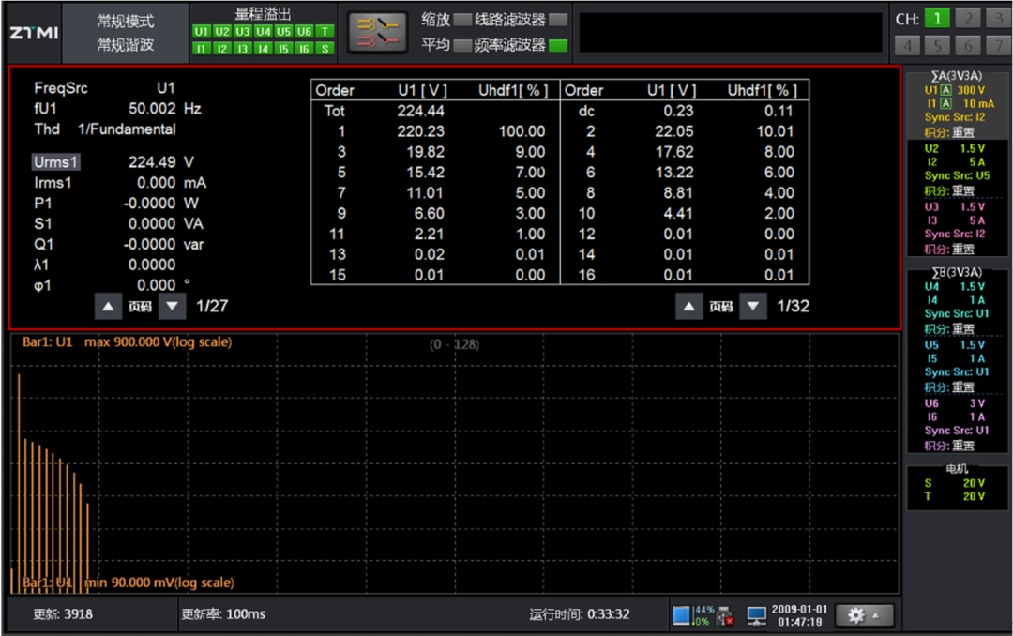Click the wiring configuration icon in top bar
The image size is (1013, 636).
tap(378, 32)
